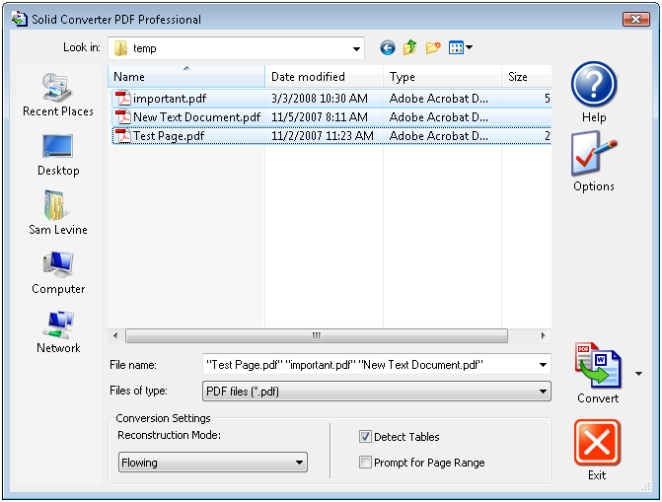
Task: Open Network in sidebar
Action: tap(58, 332)
